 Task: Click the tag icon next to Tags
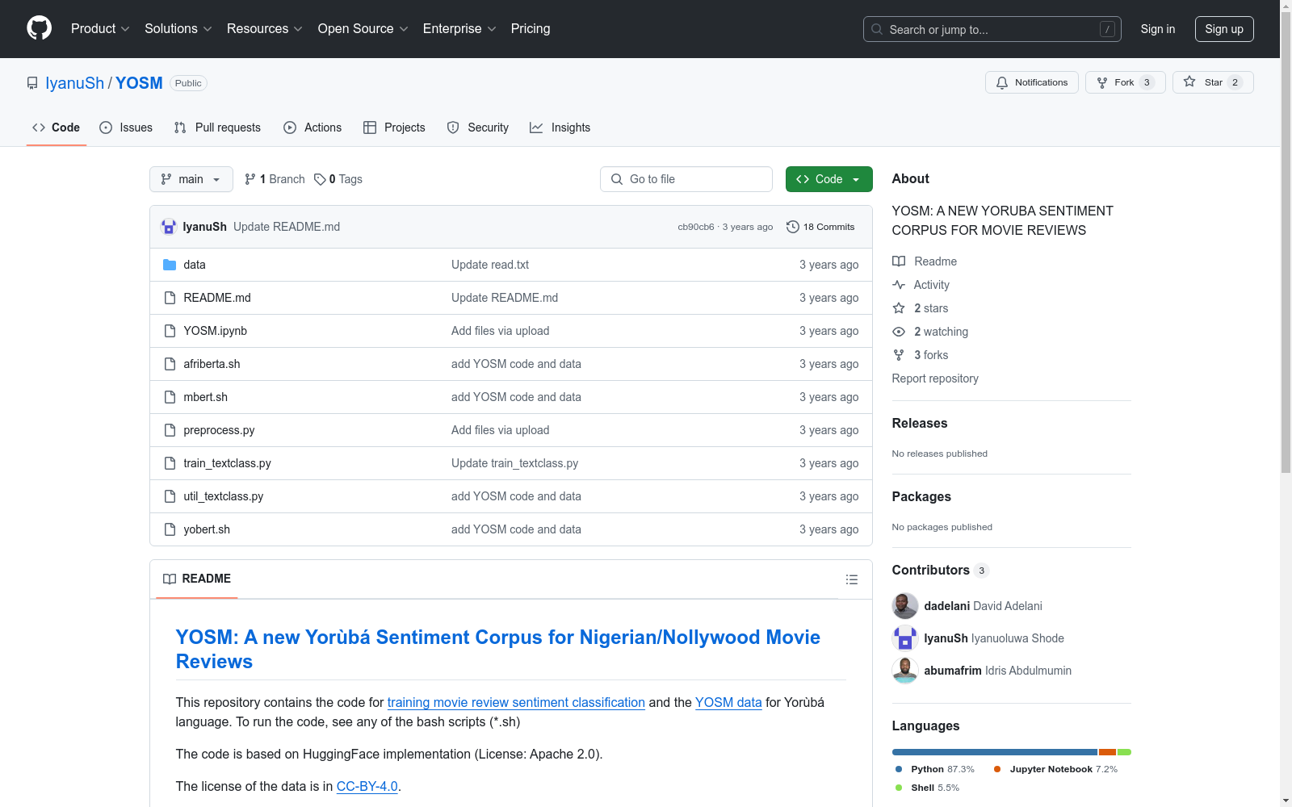[320, 179]
